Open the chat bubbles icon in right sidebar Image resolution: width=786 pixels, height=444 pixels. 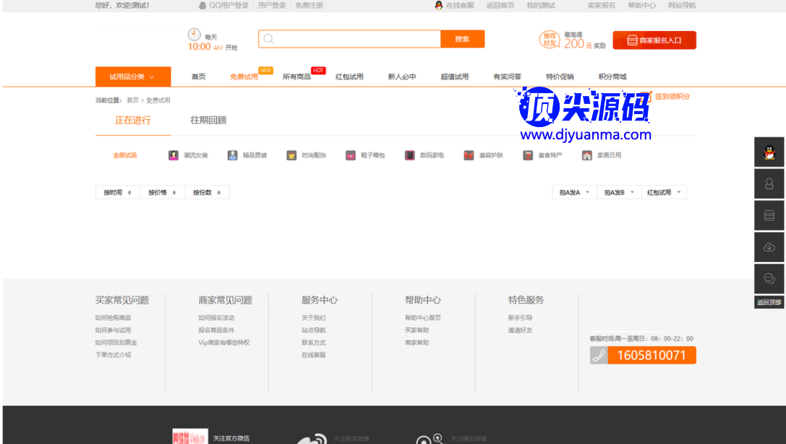click(x=769, y=279)
